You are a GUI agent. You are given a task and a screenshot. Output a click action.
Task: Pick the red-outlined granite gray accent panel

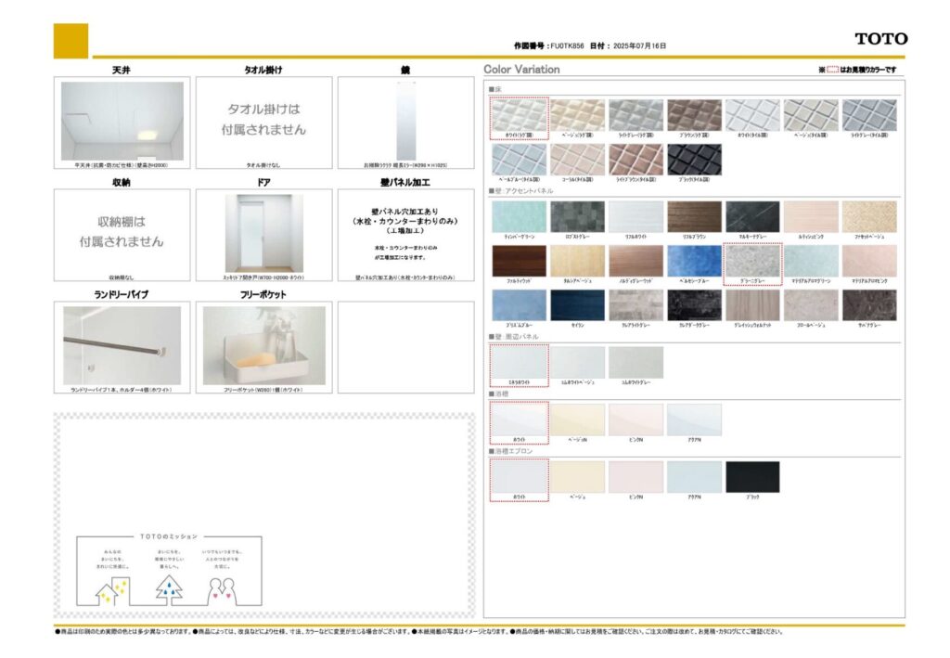coord(752,261)
